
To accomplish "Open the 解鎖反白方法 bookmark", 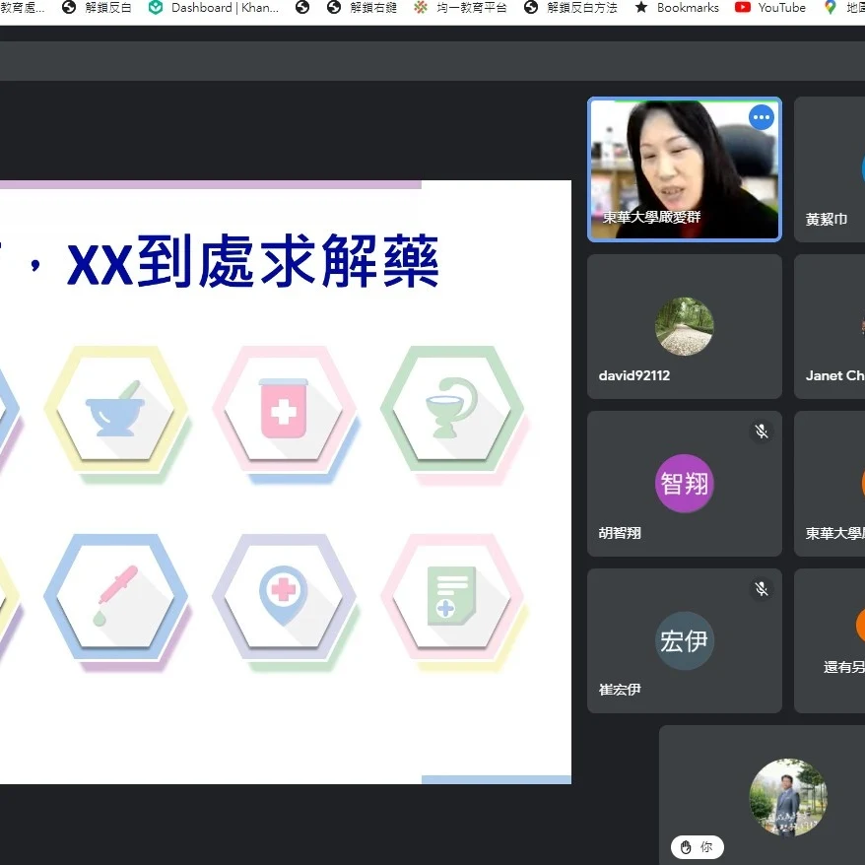I will [571, 8].
